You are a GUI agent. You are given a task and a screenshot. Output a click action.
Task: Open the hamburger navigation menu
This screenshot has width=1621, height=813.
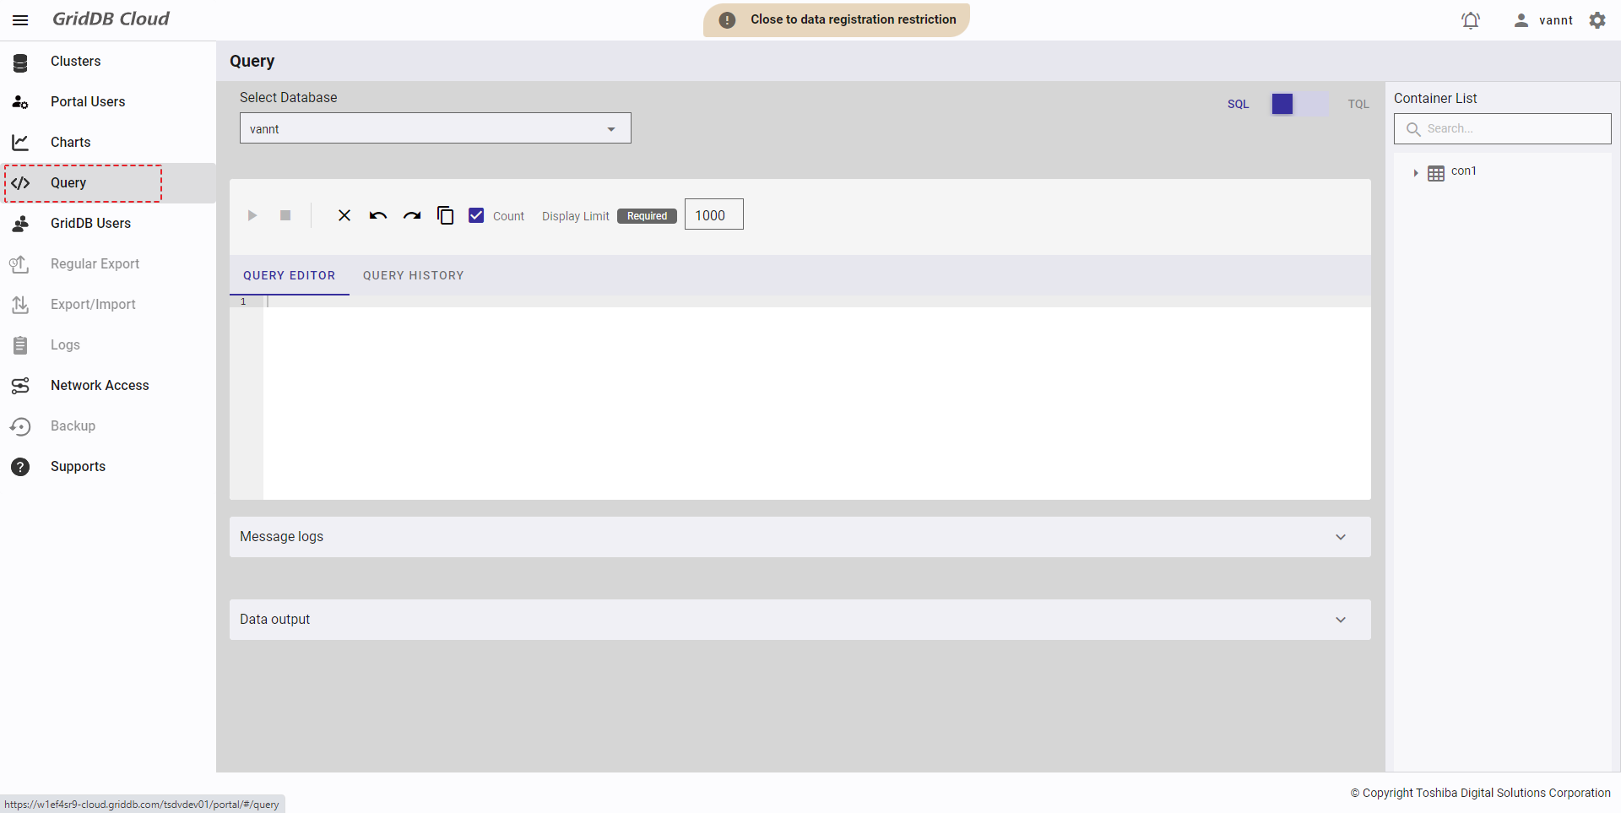(20, 20)
